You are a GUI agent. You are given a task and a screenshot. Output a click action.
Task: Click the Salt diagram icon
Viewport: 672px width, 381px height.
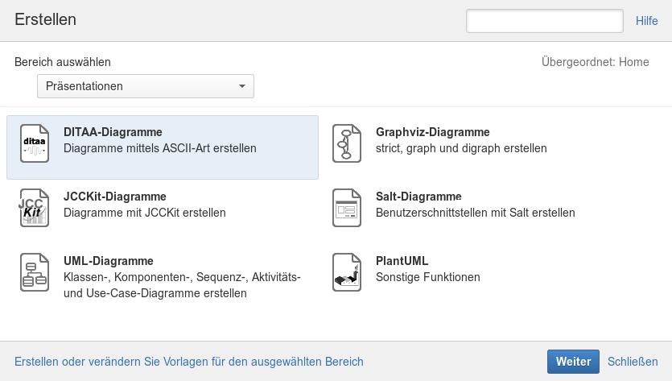coord(347,209)
